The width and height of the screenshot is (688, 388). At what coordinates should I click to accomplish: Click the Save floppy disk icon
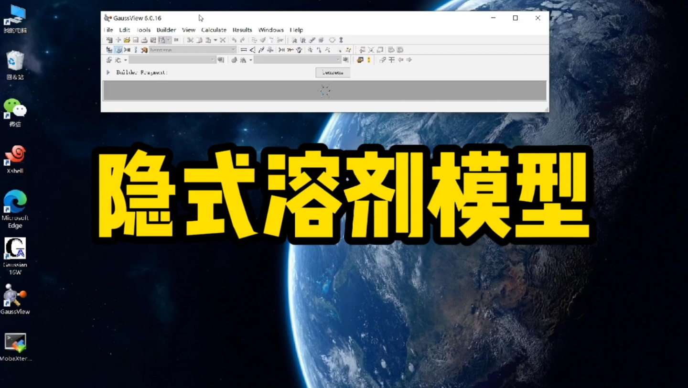click(x=136, y=40)
